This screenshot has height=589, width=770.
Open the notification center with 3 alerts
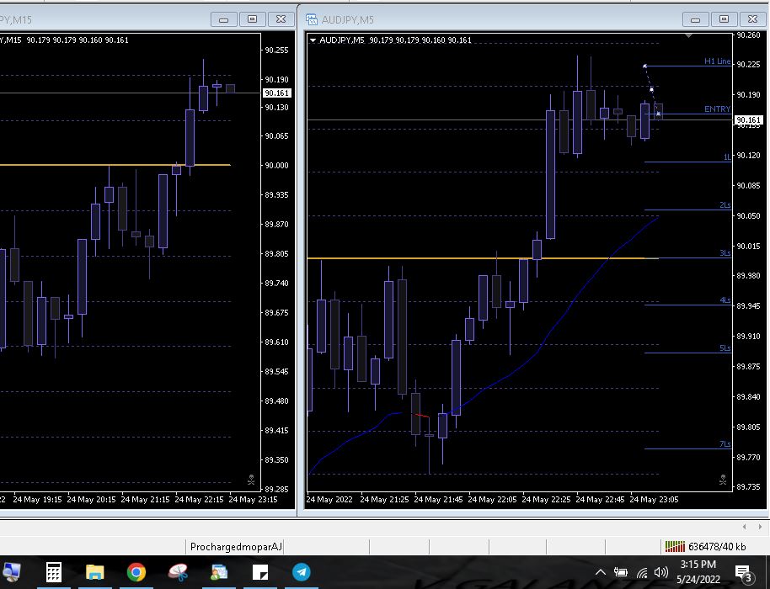[x=744, y=573]
